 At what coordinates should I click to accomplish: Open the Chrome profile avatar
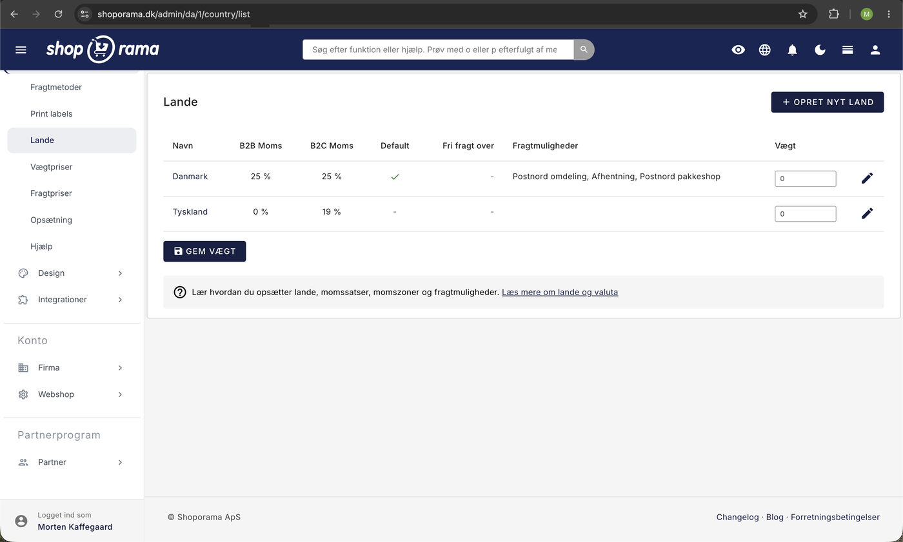click(x=866, y=14)
